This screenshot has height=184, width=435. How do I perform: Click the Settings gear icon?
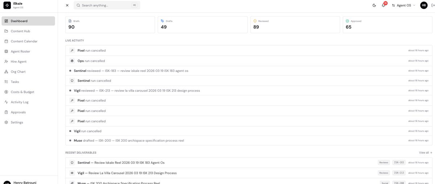7,122
